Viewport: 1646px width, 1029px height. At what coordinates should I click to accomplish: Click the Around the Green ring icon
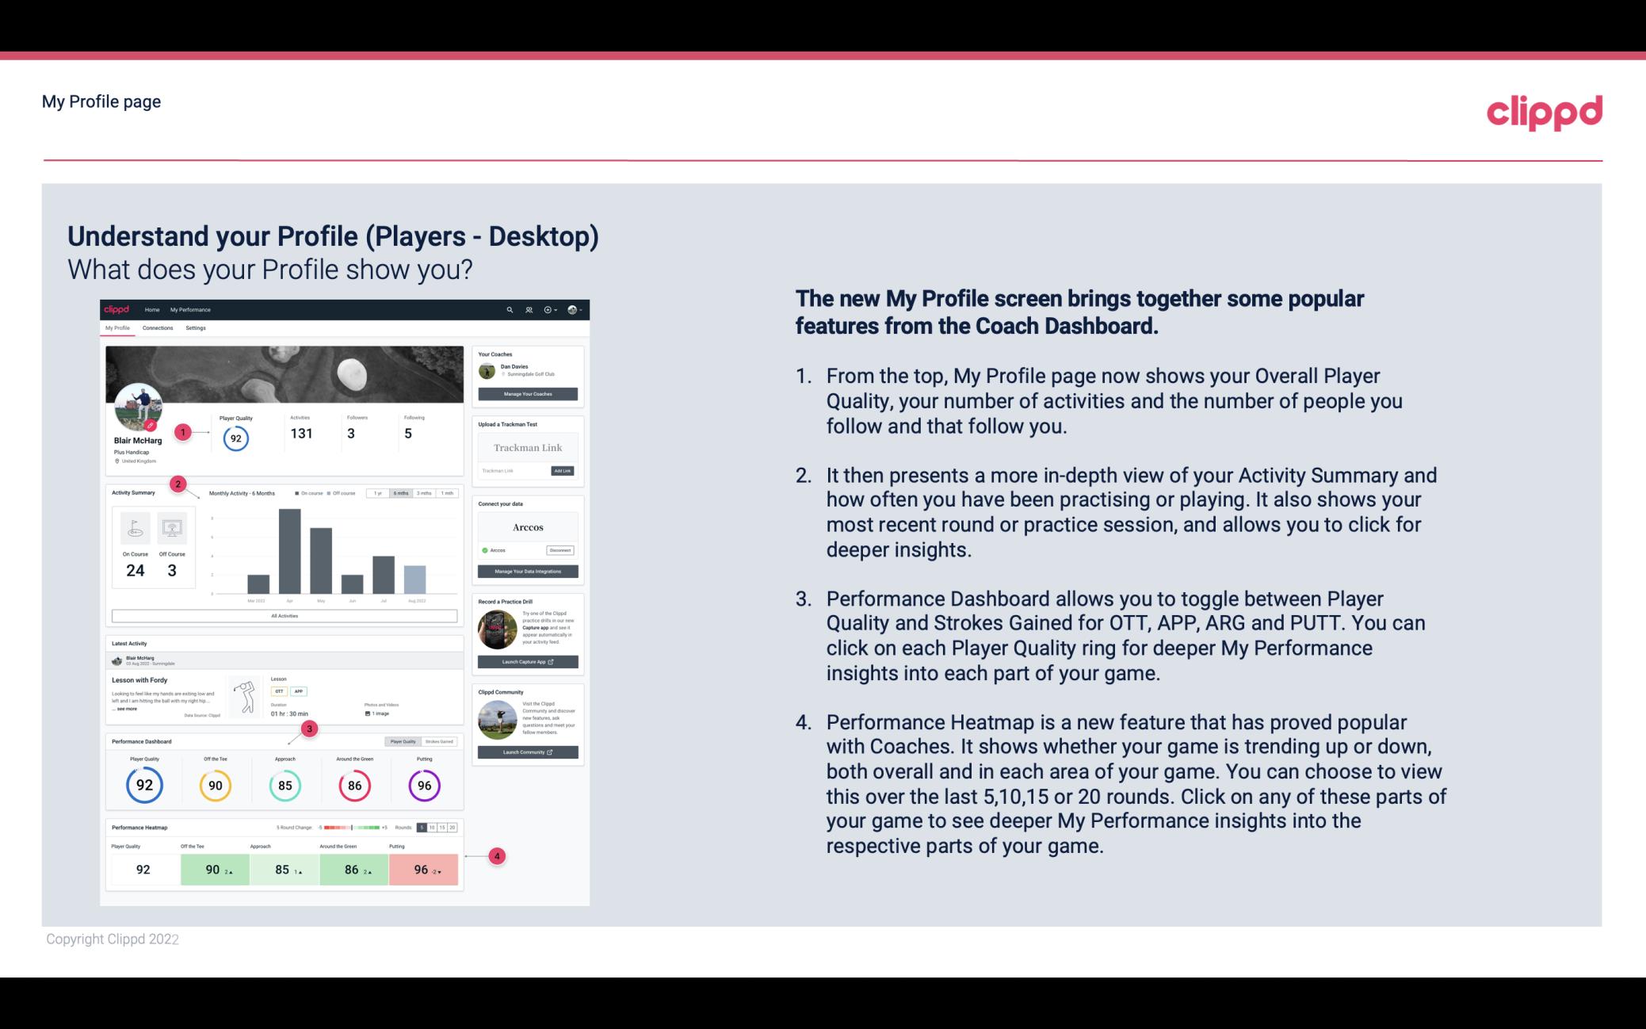354,783
